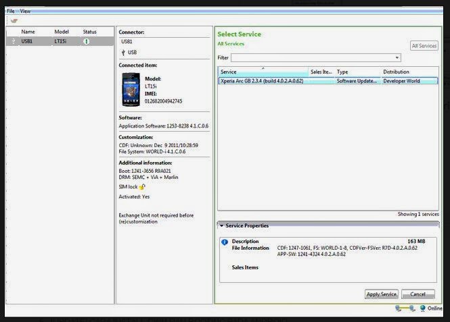This screenshot has width=450, height=322.
Task: Click the Apply Service button
Action: click(382, 294)
